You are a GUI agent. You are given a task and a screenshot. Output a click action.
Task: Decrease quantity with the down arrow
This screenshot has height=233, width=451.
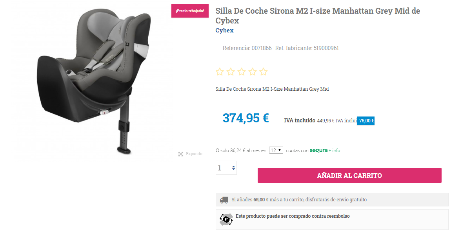[x=234, y=169]
